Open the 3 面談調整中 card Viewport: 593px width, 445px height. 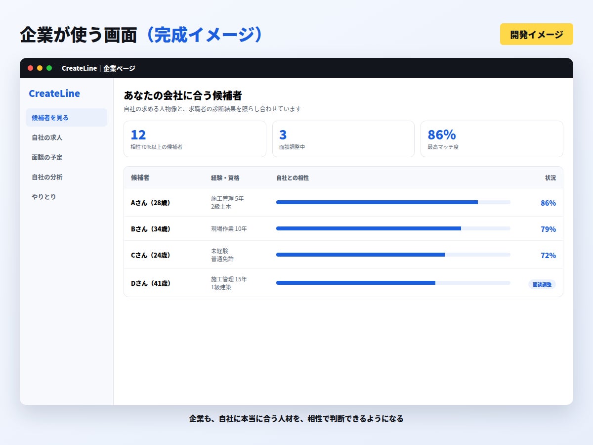click(343, 139)
